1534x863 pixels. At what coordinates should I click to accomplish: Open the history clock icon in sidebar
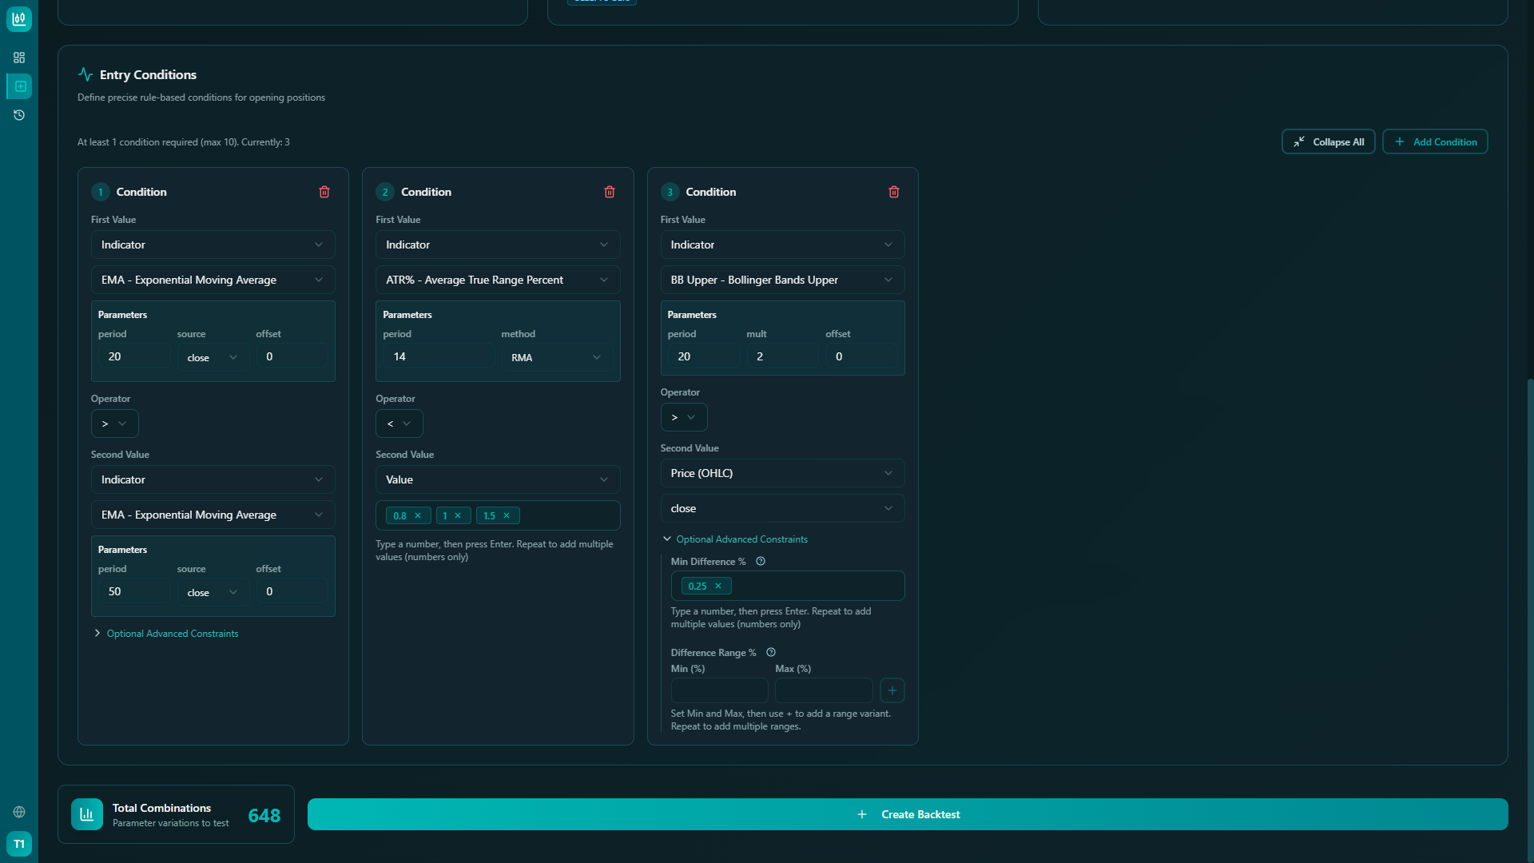tap(19, 115)
